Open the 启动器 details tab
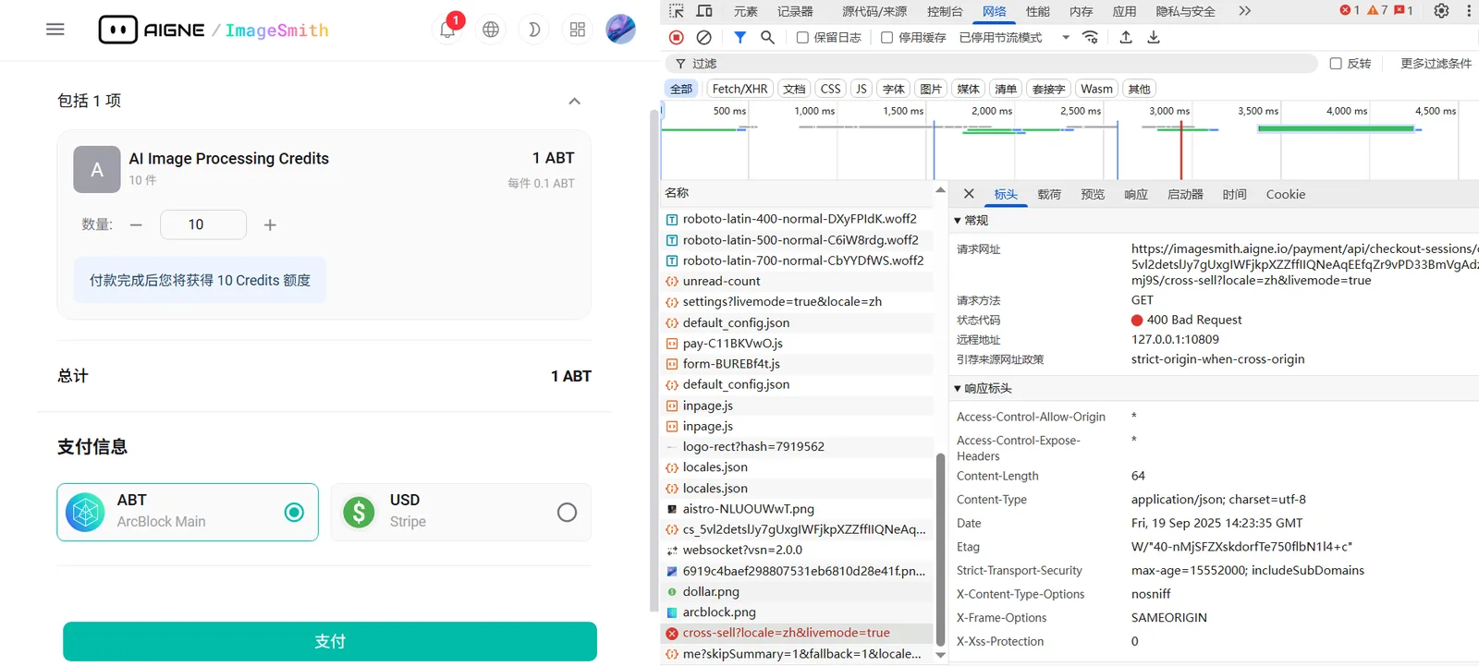 pos(1185,194)
